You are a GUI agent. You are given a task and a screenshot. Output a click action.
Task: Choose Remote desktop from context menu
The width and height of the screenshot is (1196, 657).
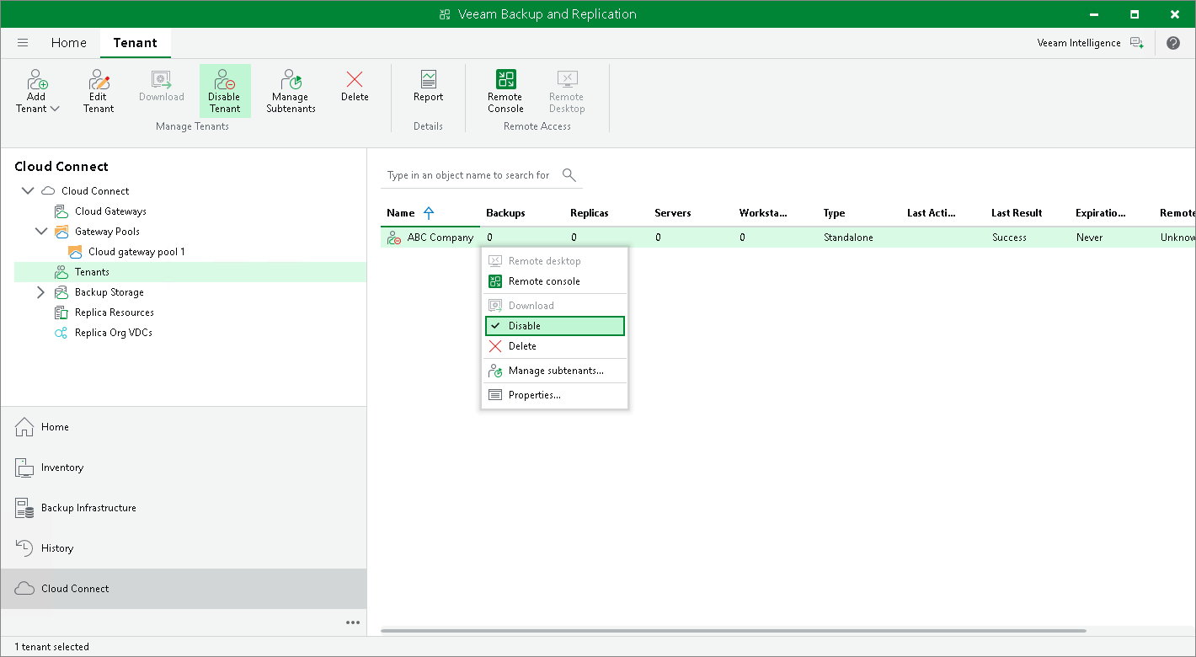555,261
